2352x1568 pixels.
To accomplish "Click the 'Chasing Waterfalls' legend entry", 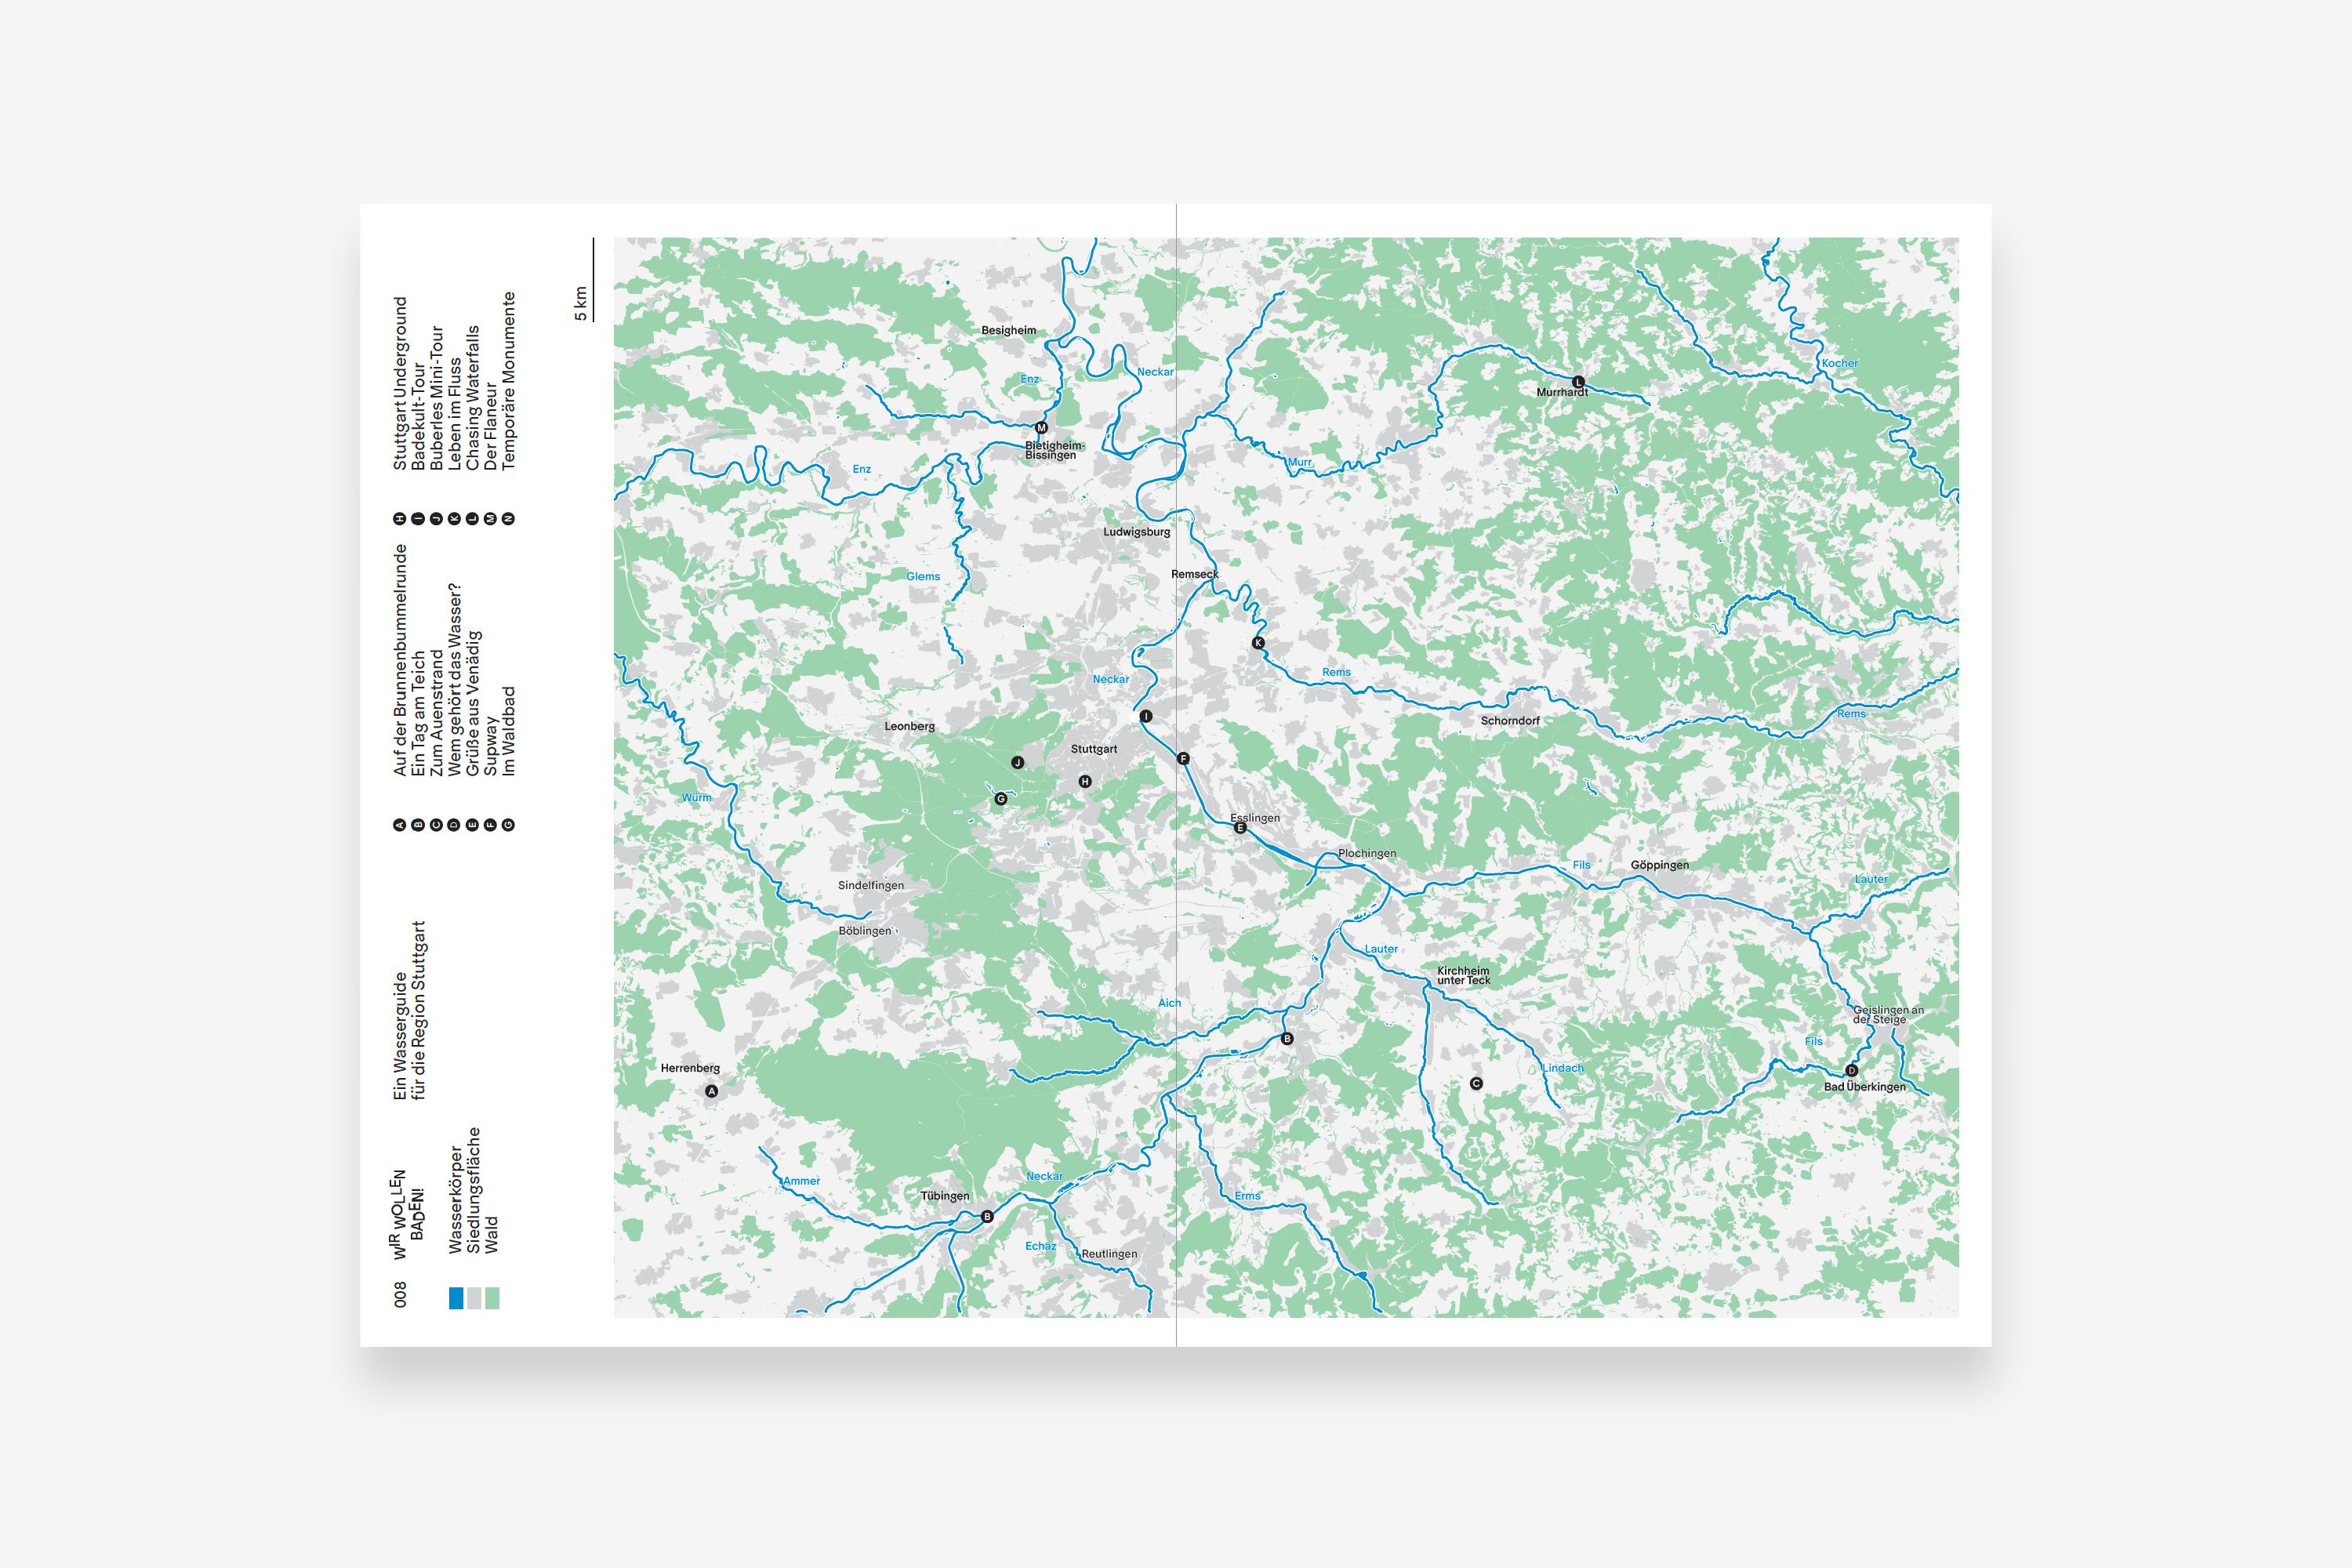I will click(472, 398).
